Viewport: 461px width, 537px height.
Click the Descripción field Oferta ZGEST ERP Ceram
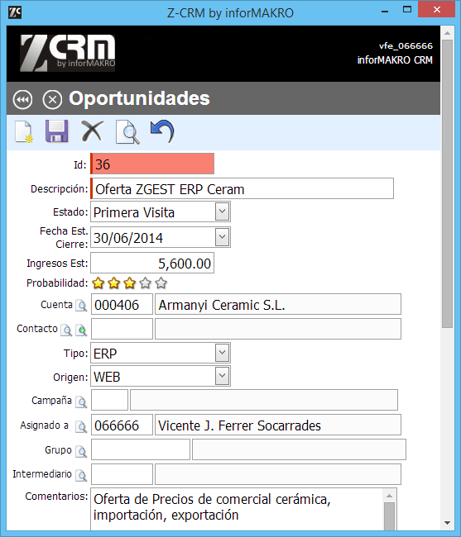[x=243, y=188]
